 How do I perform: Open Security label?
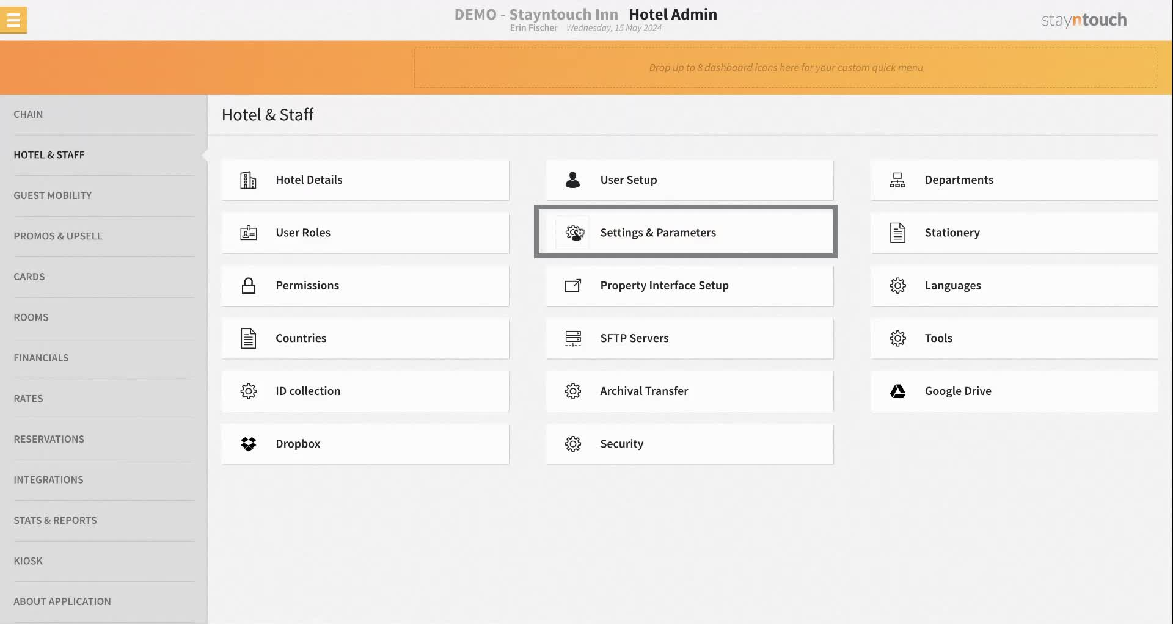621,444
